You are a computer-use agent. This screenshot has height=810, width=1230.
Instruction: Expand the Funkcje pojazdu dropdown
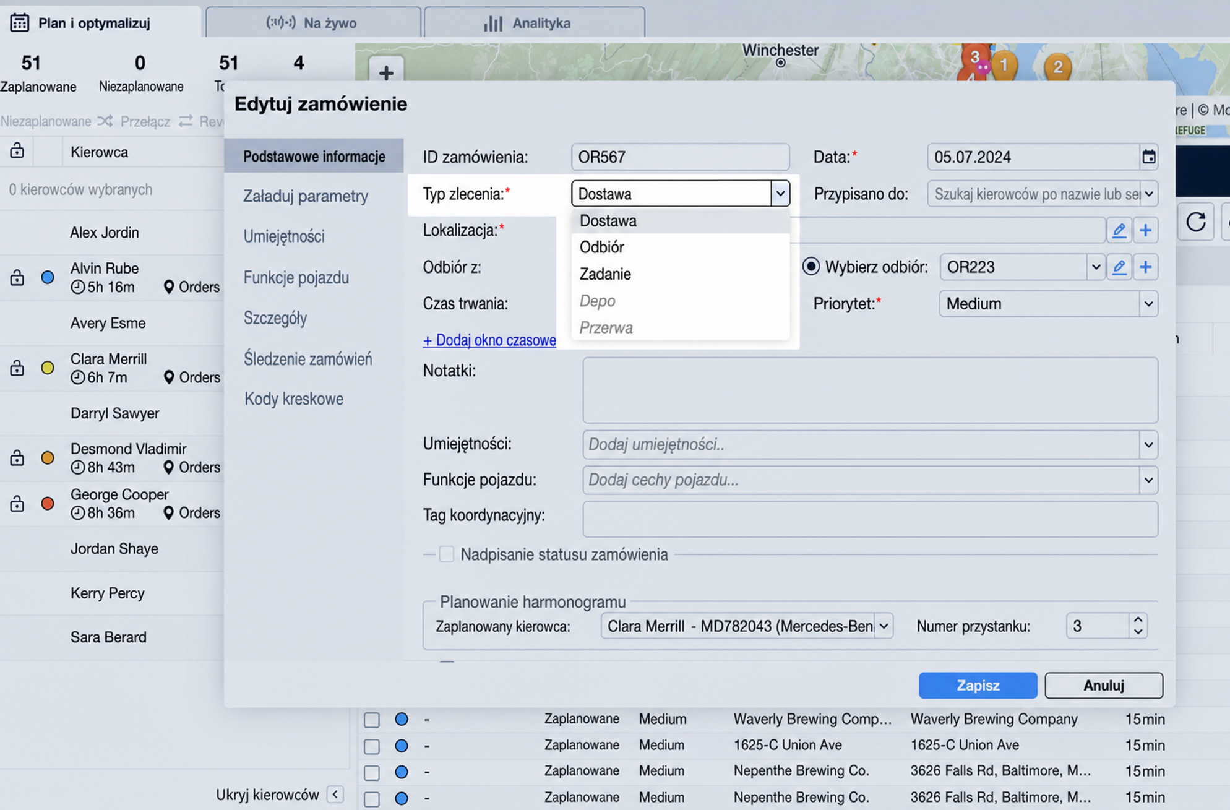1148,480
